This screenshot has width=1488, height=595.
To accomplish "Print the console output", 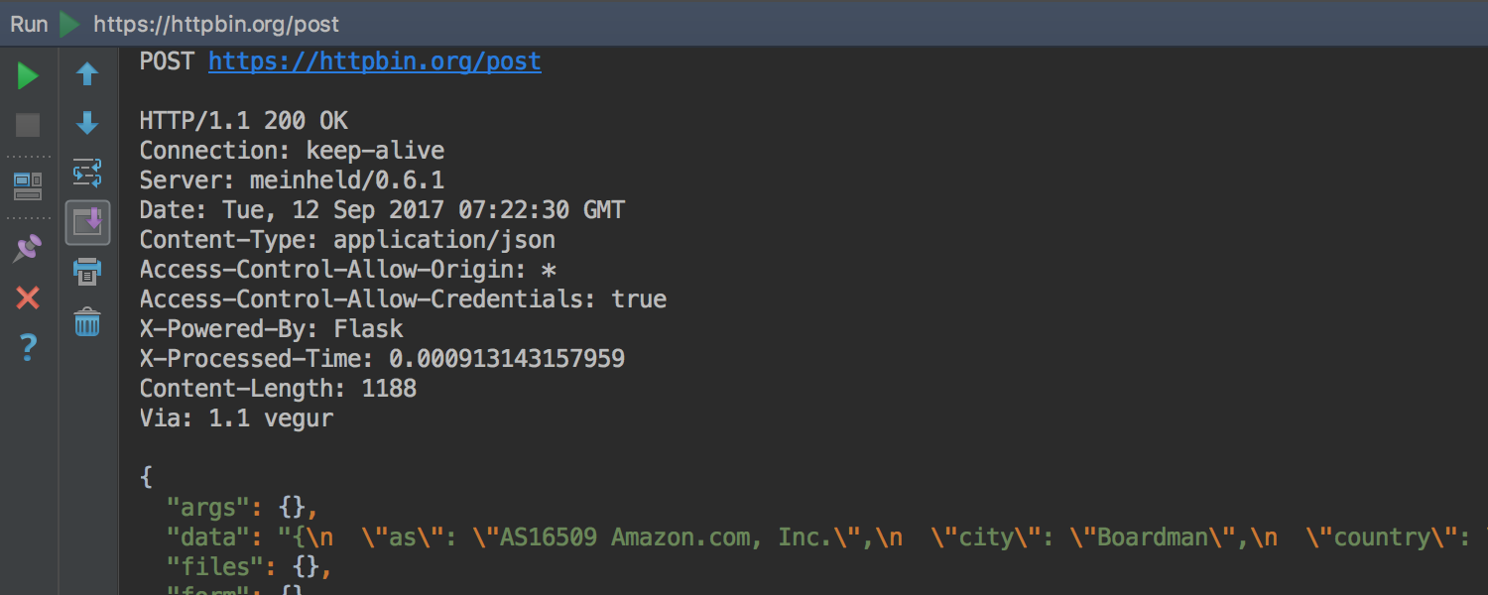I will coord(87,271).
